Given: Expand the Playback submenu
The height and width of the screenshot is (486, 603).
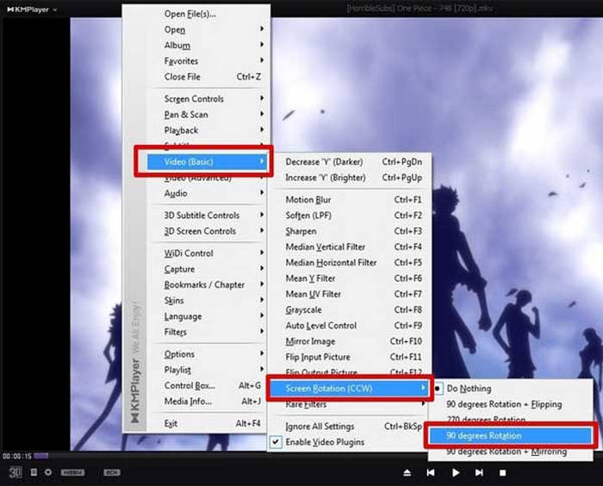Looking at the screenshot, I should (x=208, y=130).
